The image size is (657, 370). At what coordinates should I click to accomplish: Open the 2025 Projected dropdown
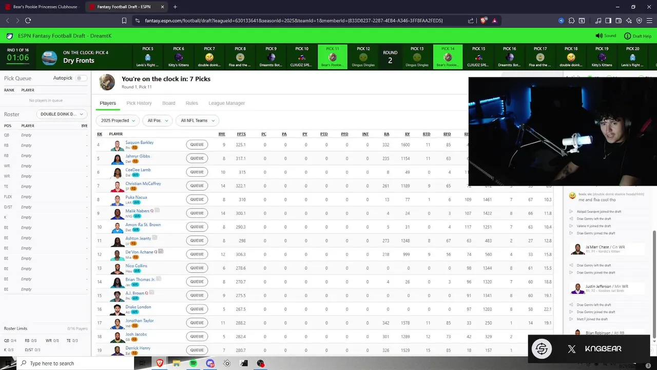[x=118, y=120]
